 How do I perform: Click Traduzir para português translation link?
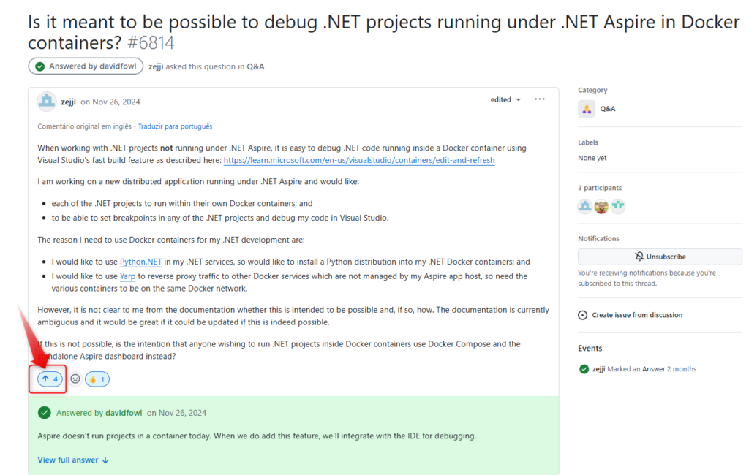pyautogui.click(x=175, y=126)
